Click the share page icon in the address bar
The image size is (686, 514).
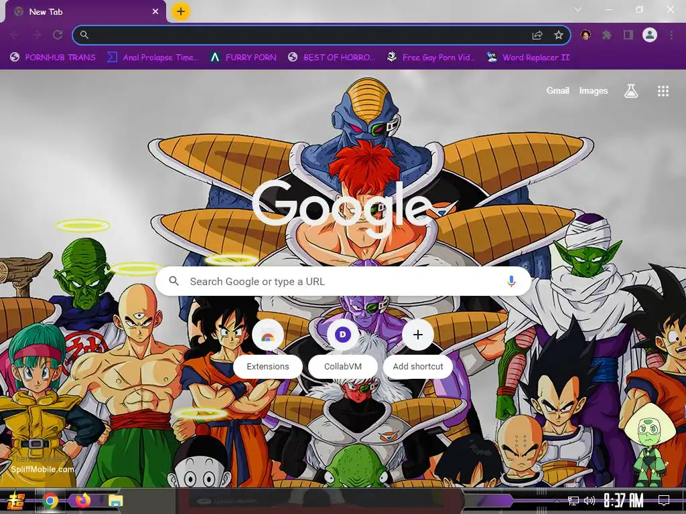537,35
